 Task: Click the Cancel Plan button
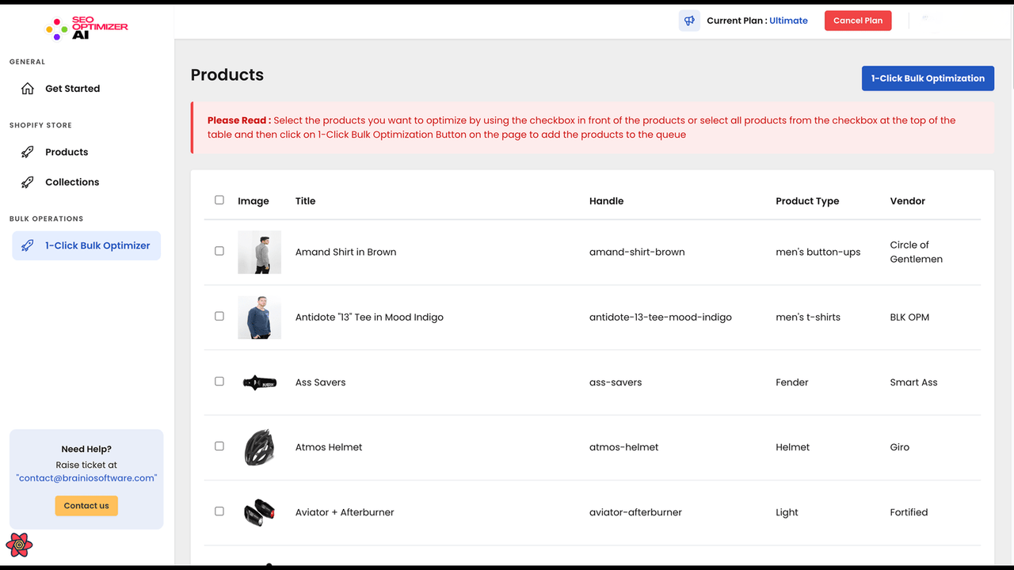(x=858, y=20)
